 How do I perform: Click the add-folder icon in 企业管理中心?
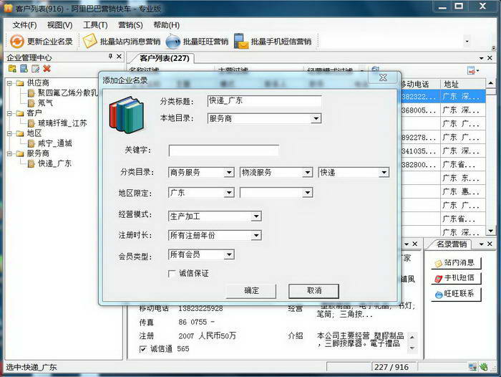[12, 69]
